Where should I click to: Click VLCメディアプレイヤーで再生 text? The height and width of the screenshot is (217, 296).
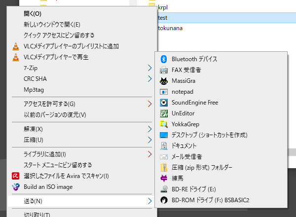(x=56, y=57)
